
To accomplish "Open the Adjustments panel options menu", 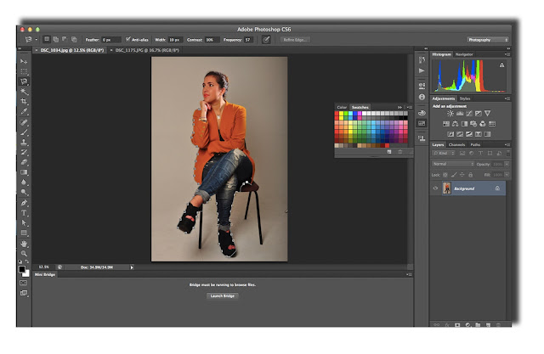I will (507, 98).
